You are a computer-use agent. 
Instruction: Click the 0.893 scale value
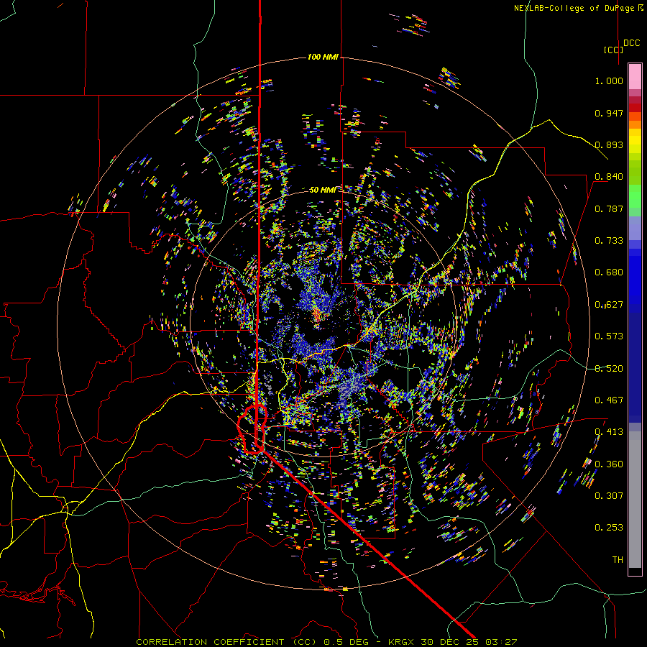pos(609,144)
